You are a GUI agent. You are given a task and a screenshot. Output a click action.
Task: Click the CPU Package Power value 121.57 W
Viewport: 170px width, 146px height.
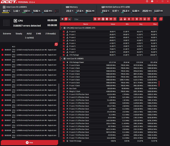(x=112, y=62)
